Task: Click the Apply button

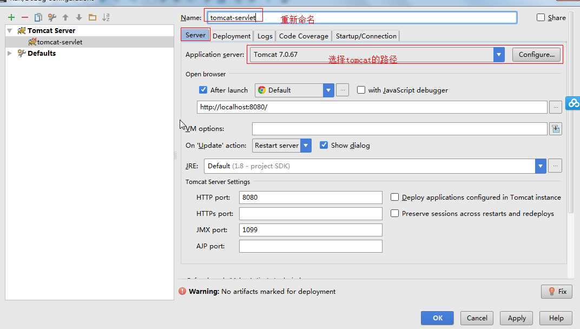Action: 516,318
